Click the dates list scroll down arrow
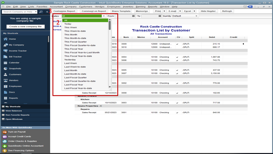This screenshot has width=273, height=154. (110, 87)
